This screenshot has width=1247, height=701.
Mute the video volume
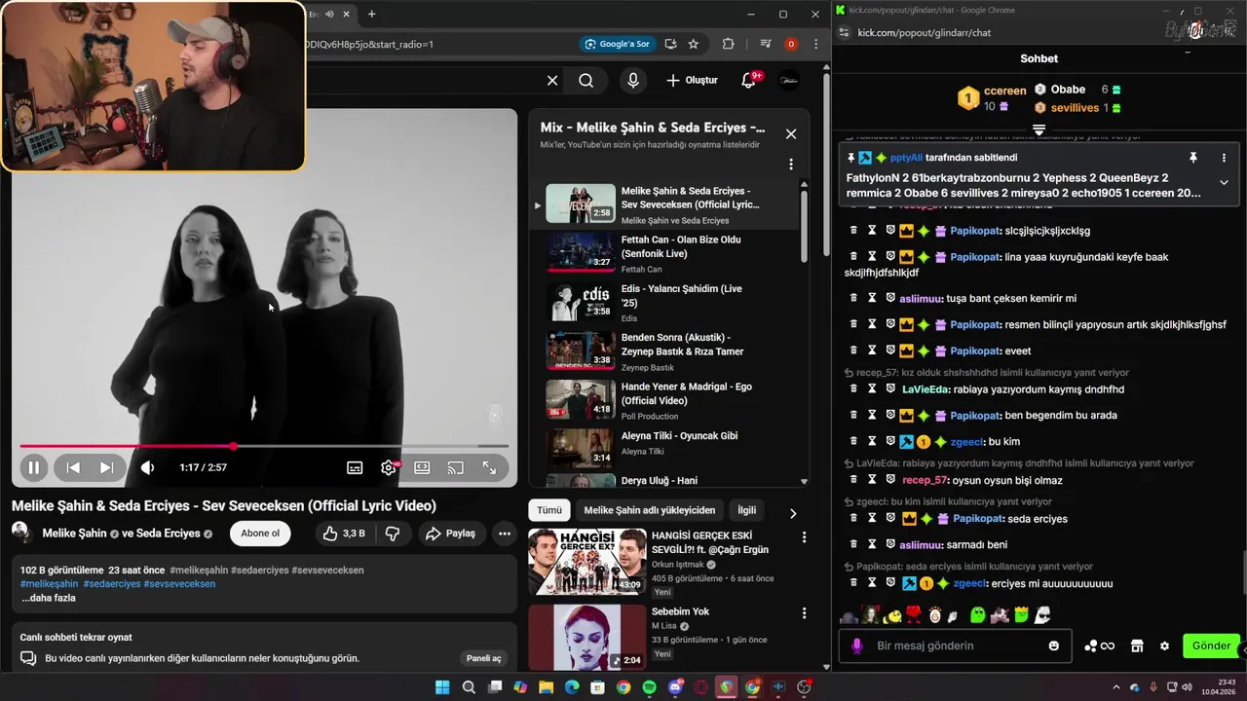(x=147, y=467)
